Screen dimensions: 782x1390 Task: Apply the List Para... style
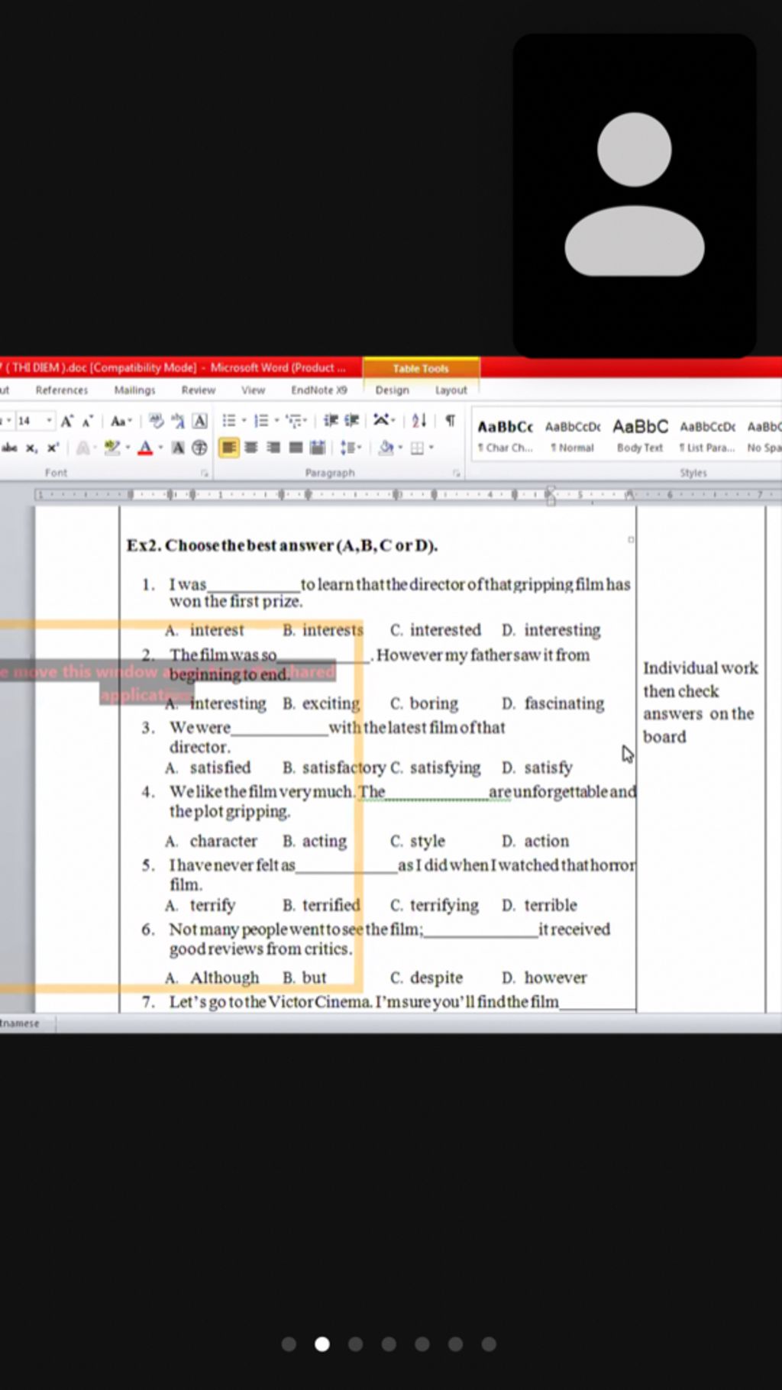707,436
